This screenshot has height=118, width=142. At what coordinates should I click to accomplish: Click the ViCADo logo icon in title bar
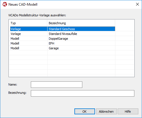click(x=5, y=4)
